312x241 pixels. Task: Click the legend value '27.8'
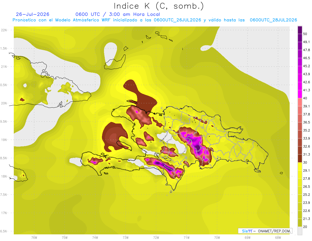click(x=307, y=178)
